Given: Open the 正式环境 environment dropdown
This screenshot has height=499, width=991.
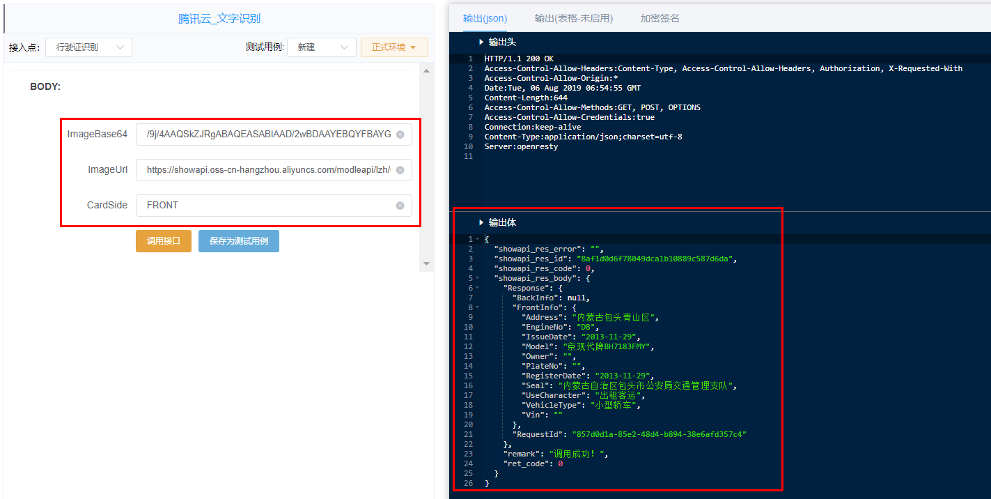Looking at the screenshot, I should pos(394,47).
